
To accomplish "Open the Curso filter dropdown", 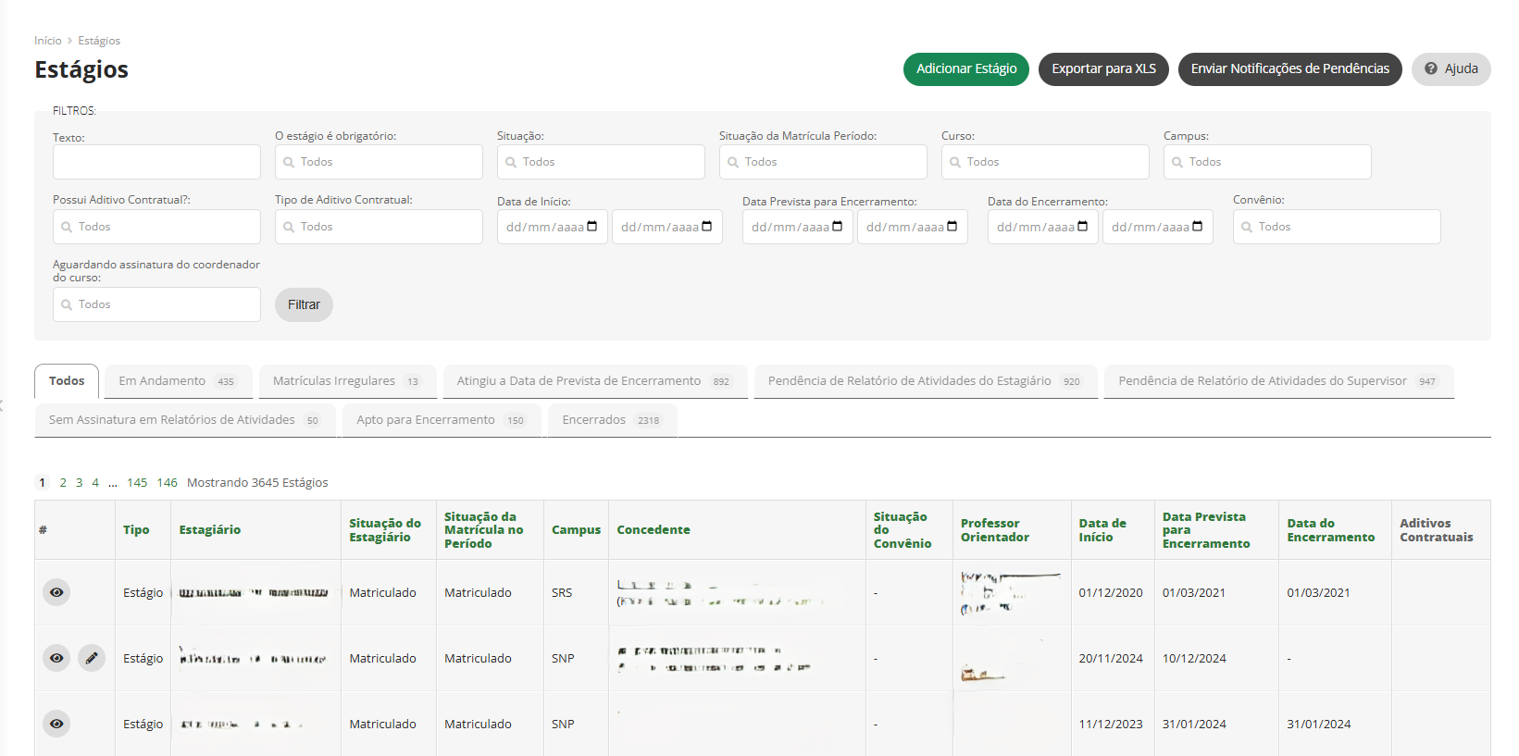I will click(1045, 162).
